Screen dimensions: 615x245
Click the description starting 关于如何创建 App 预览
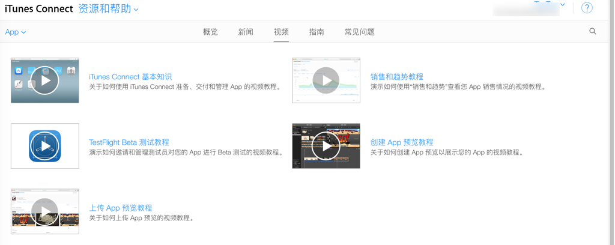coord(447,153)
